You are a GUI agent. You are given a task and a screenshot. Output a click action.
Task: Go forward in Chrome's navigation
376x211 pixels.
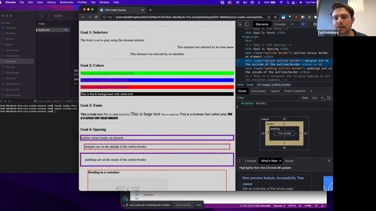89,17
